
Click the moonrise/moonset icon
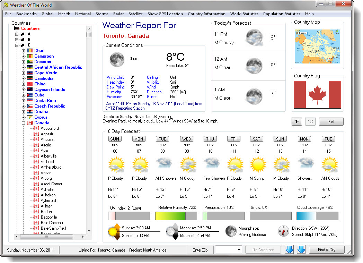[x=172, y=231]
